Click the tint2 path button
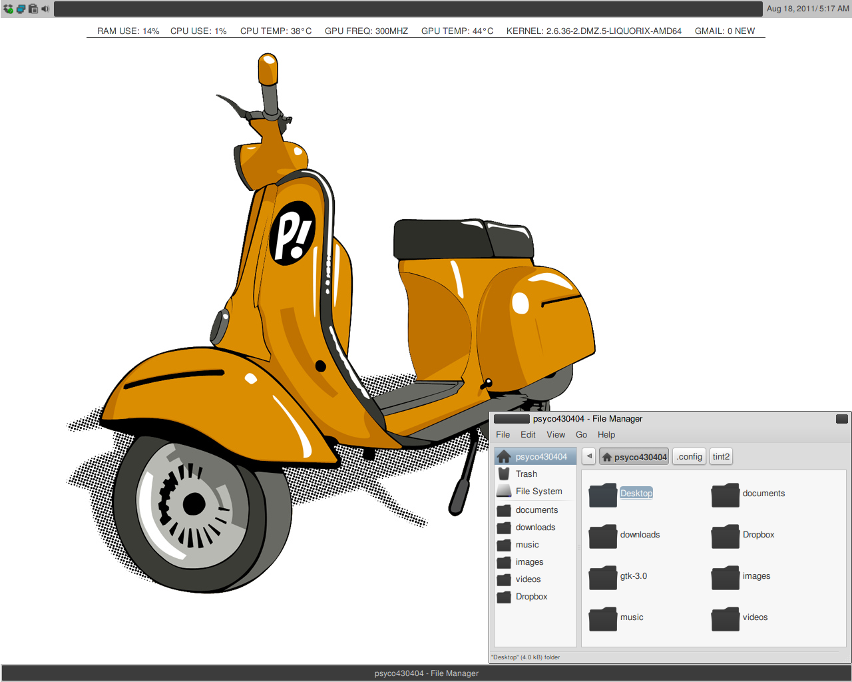852x682 pixels. coord(721,456)
